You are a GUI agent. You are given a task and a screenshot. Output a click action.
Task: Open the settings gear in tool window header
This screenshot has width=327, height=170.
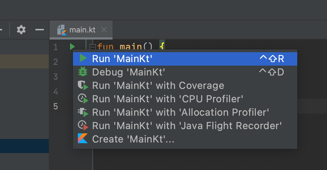pyautogui.click(x=21, y=30)
